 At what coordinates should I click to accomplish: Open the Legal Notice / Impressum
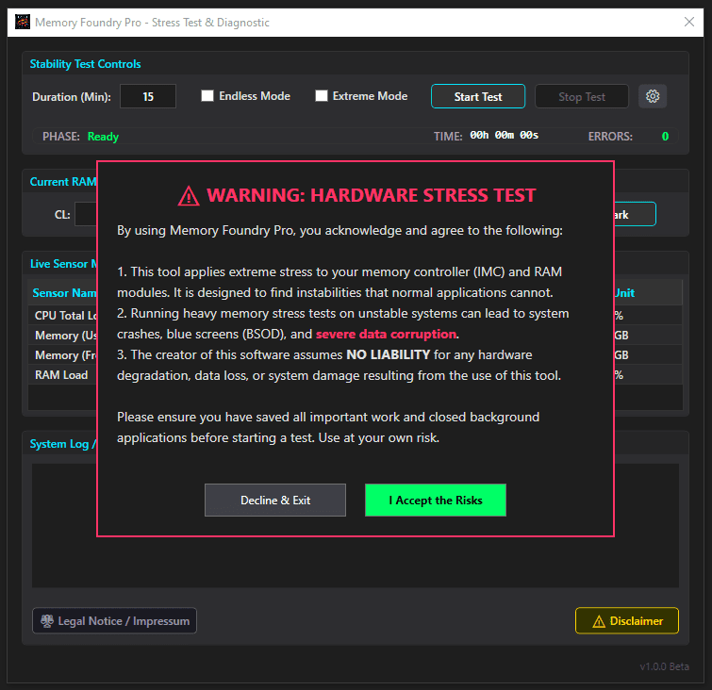[x=114, y=620]
